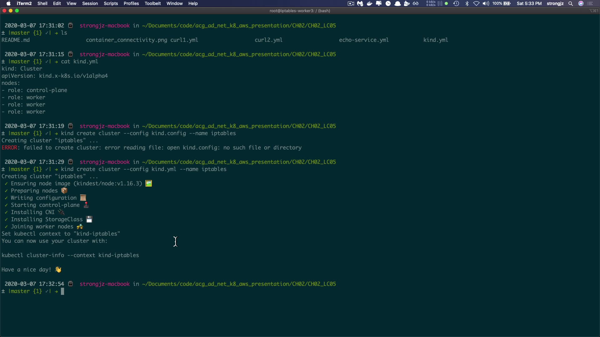Open the Scripts menu

click(x=111, y=3)
